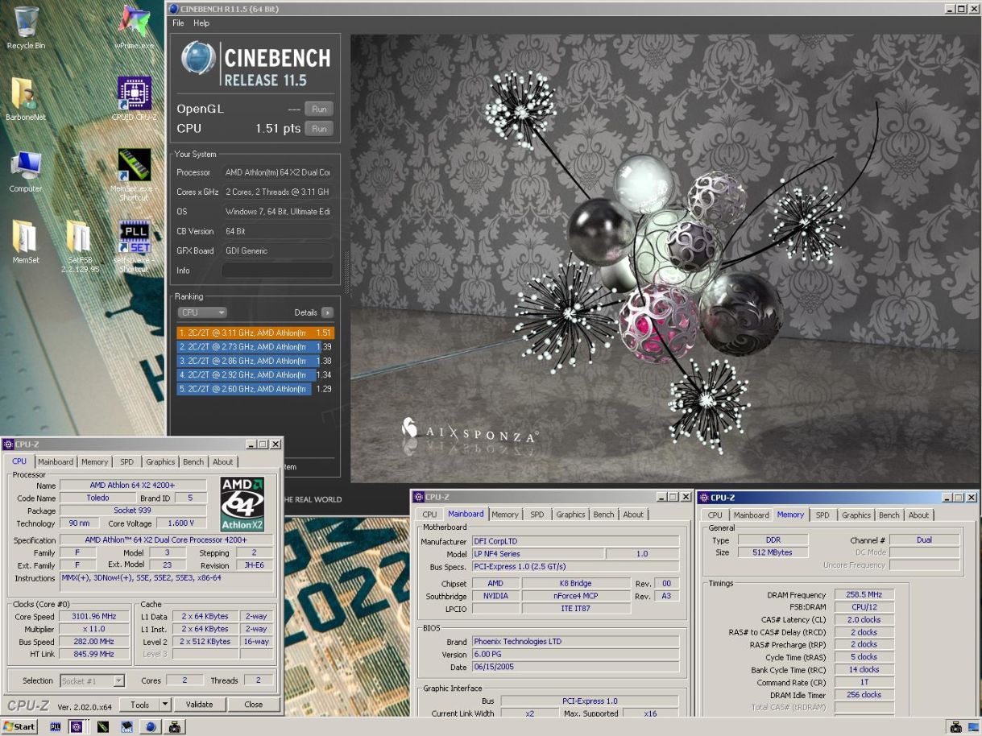982x736 pixels.
Task: Launch the MemSet.exe shortcut on desktop
Action: click(x=134, y=174)
